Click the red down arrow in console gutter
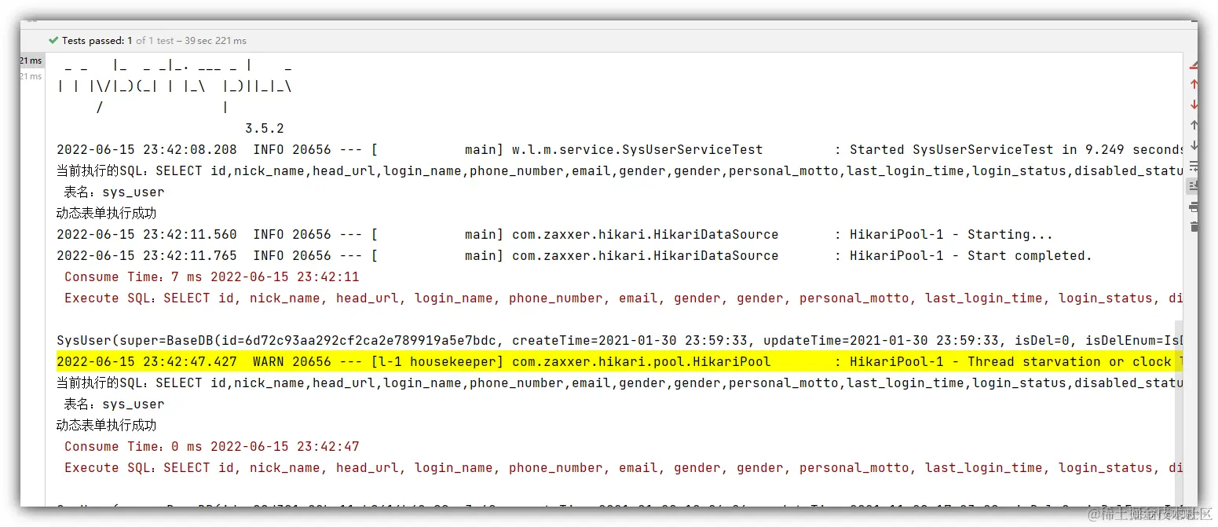Screen dimensions: 1218x527 [1194, 104]
